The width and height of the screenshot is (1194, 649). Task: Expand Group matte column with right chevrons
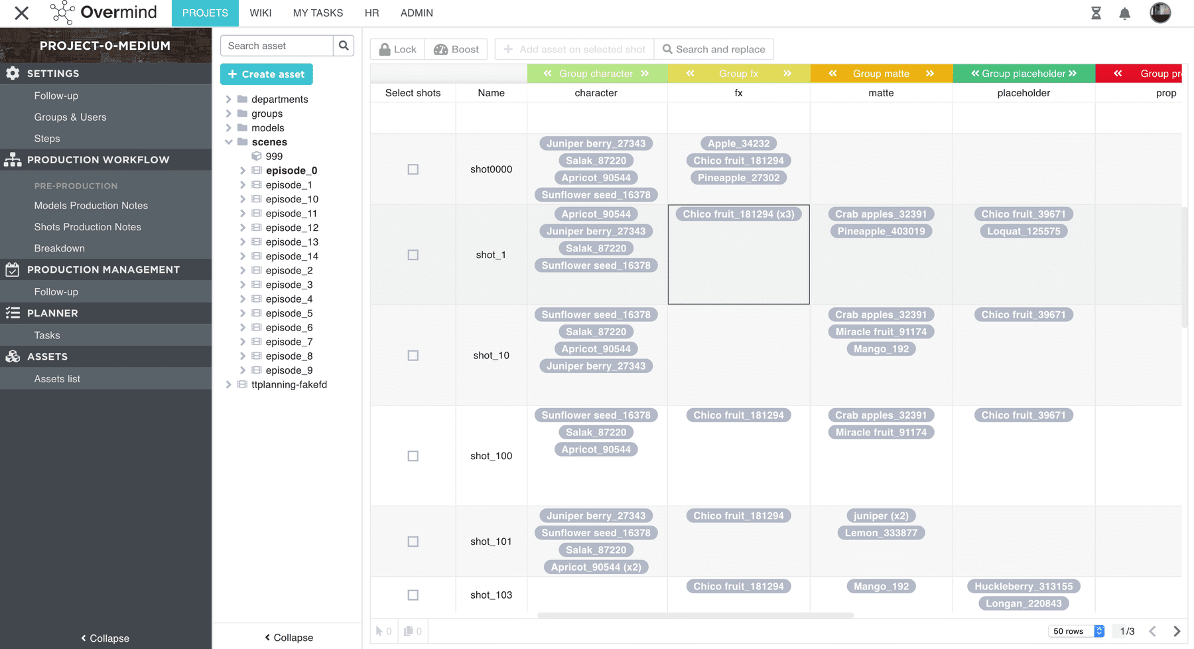[x=929, y=74]
